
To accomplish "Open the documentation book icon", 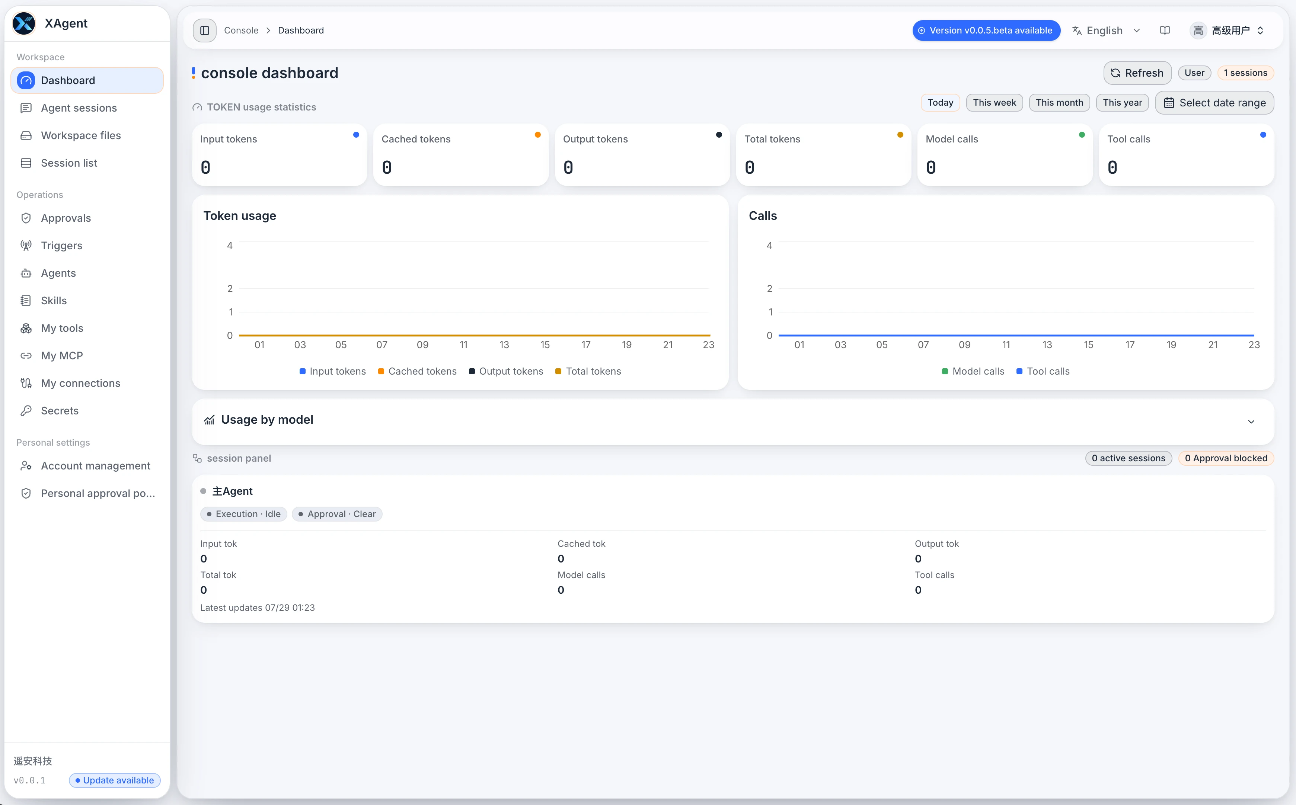I will point(1165,31).
